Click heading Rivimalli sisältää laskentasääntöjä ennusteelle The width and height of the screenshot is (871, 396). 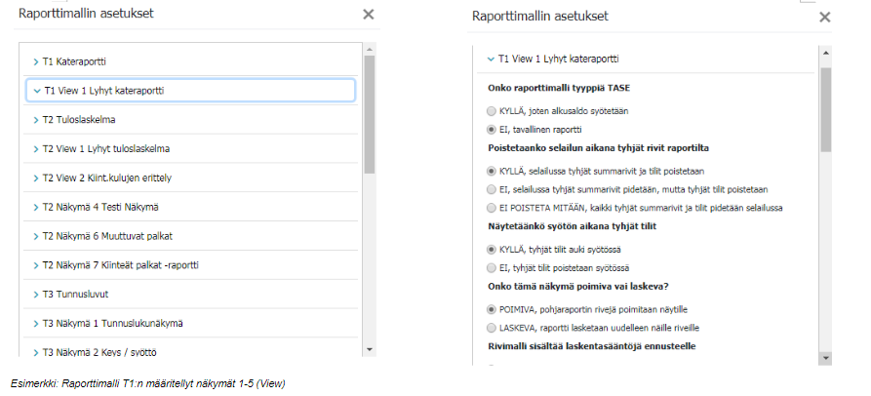tap(592, 346)
